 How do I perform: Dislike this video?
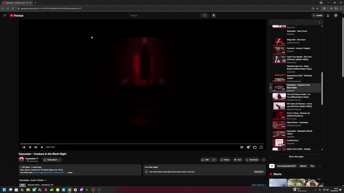pos(214,160)
